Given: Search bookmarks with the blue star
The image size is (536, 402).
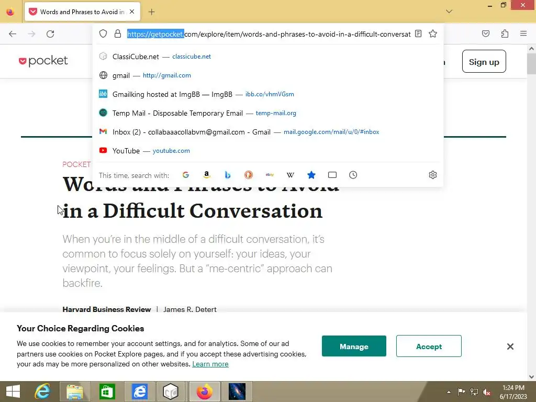Looking at the screenshot, I should (311, 175).
